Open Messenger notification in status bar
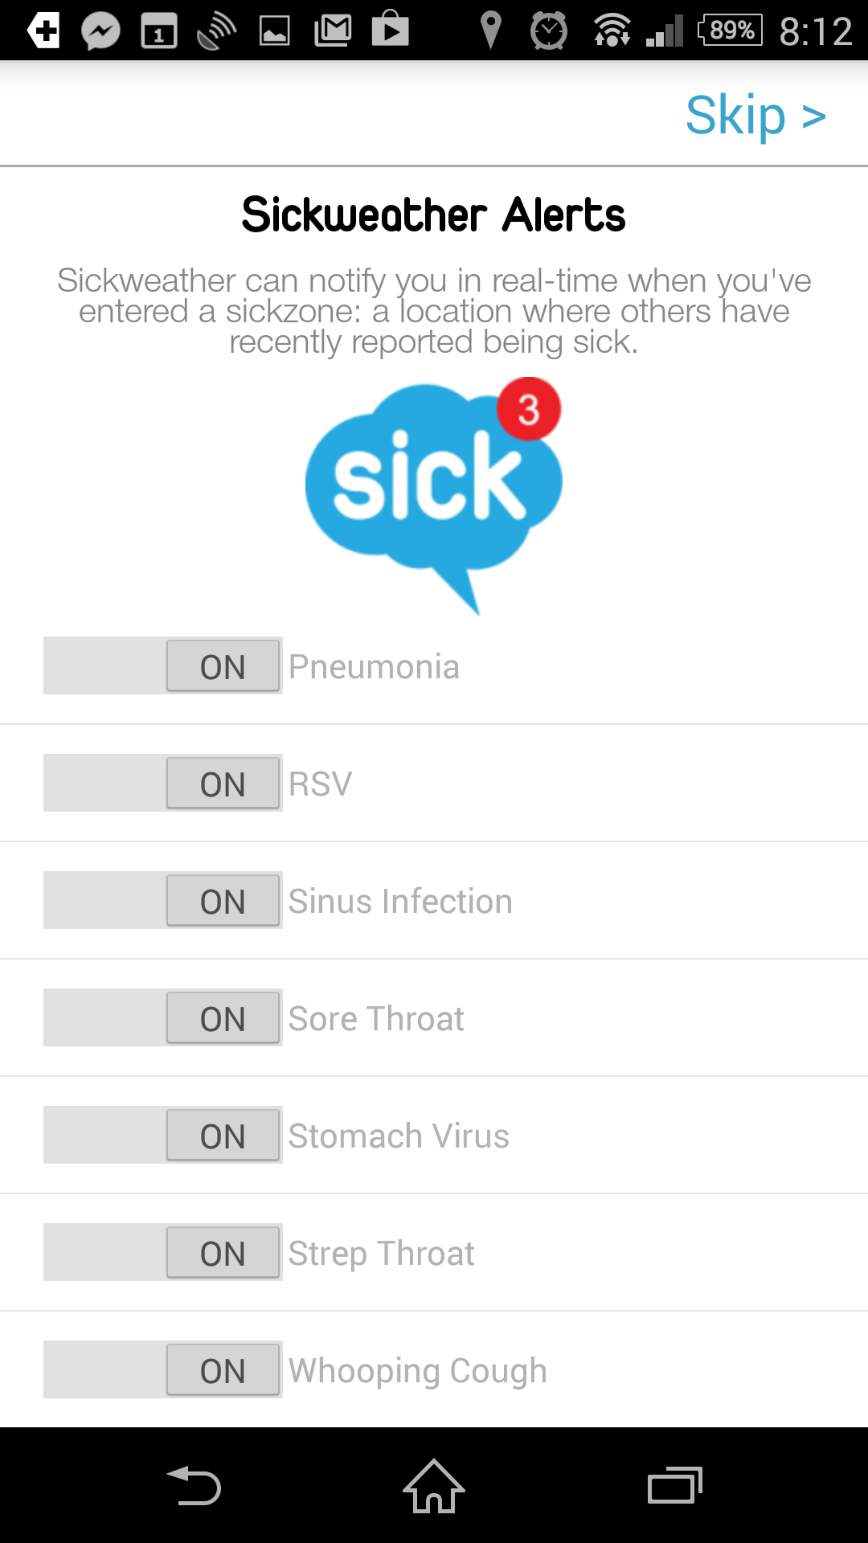Viewport: 868px width, 1543px height. pos(101,31)
